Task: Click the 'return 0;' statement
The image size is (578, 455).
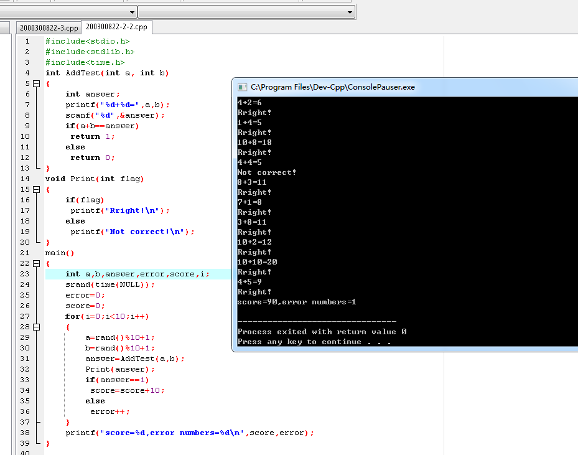Action: [93, 158]
